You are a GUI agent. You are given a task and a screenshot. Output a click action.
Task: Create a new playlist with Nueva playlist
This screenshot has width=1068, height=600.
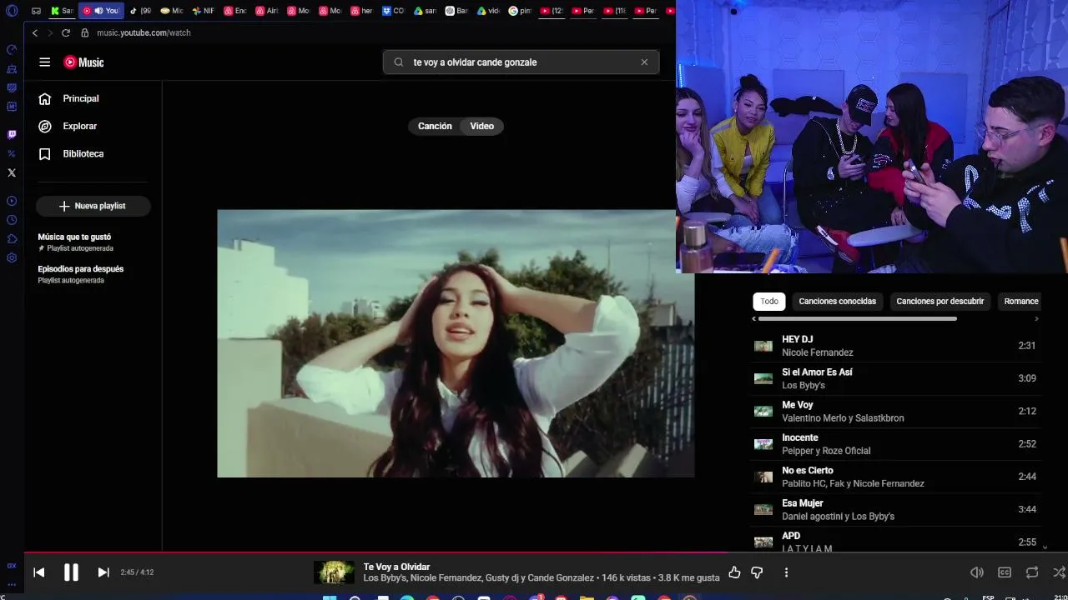click(93, 206)
